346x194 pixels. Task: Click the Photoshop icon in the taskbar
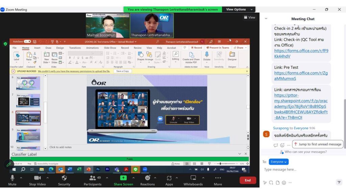click(x=98, y=169)
